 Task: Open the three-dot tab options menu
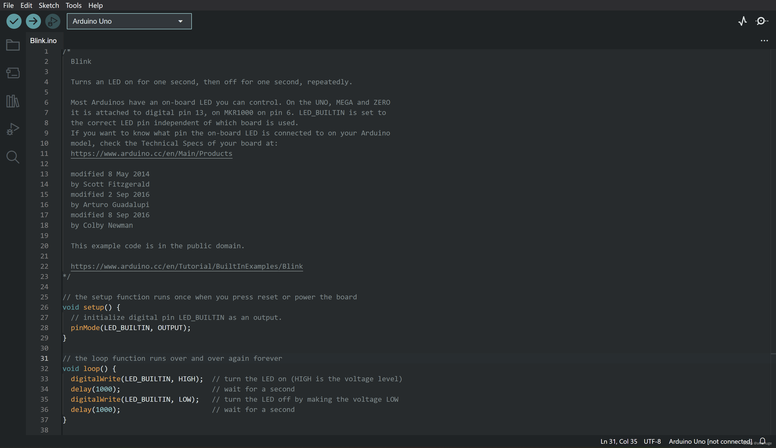tap(764, 41)
